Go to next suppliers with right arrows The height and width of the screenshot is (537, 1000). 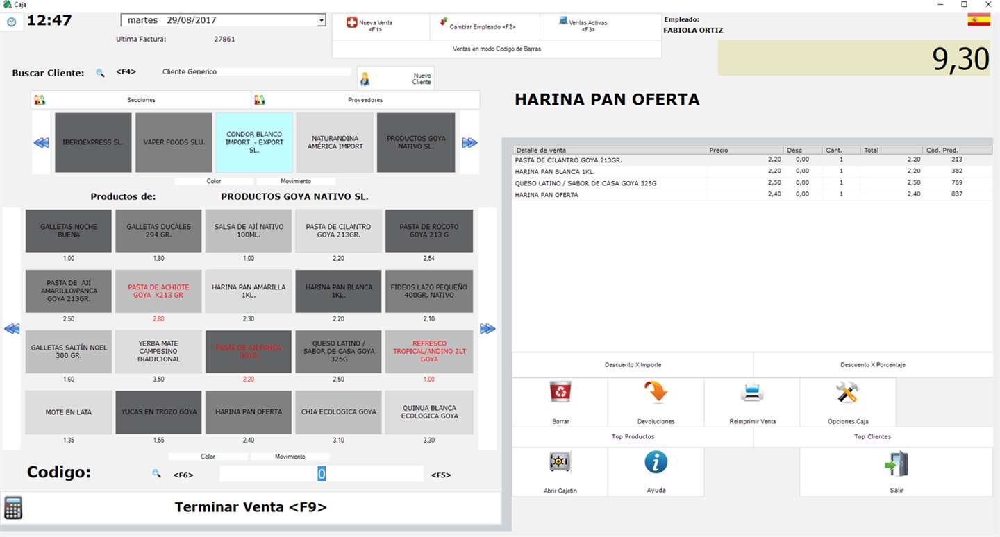[x=470, y=143]
